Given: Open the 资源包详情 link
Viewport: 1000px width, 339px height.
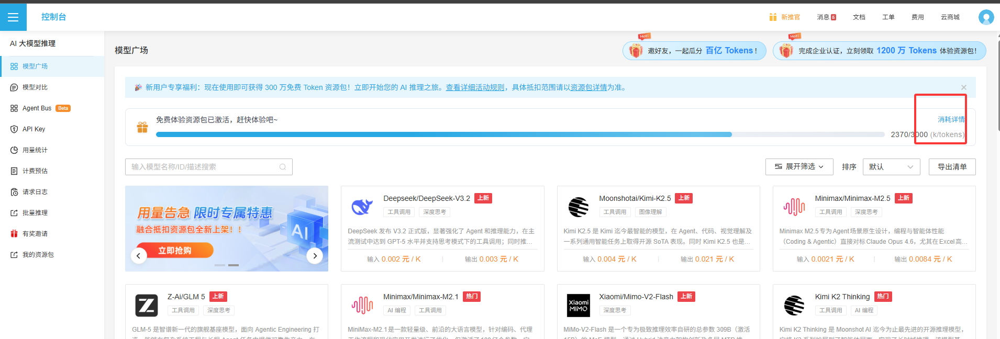Looking at the screenshot, I should (x=588, y=87).
